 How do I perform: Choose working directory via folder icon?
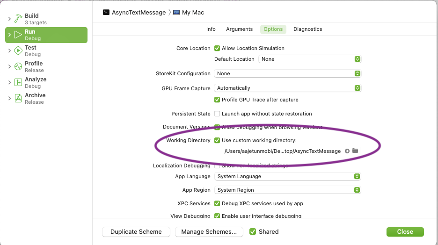click(x=355, y=151)
